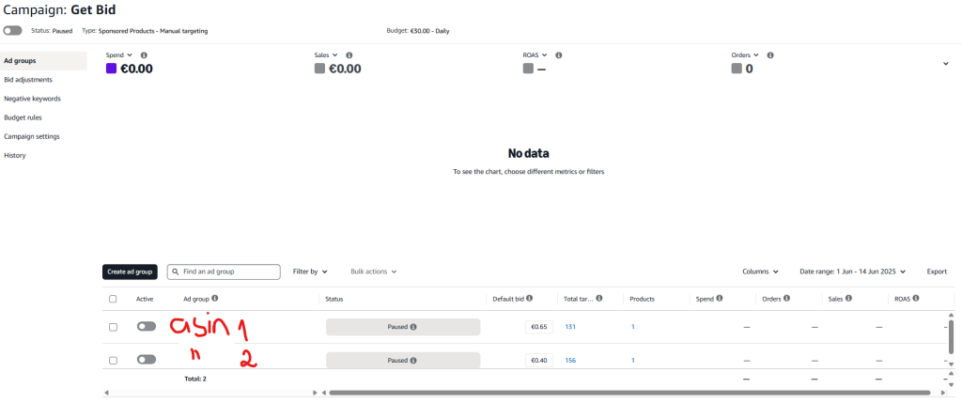Click the info icon next to Spend
This screenshot has width=962, height=403.
(x=144, y=55)
